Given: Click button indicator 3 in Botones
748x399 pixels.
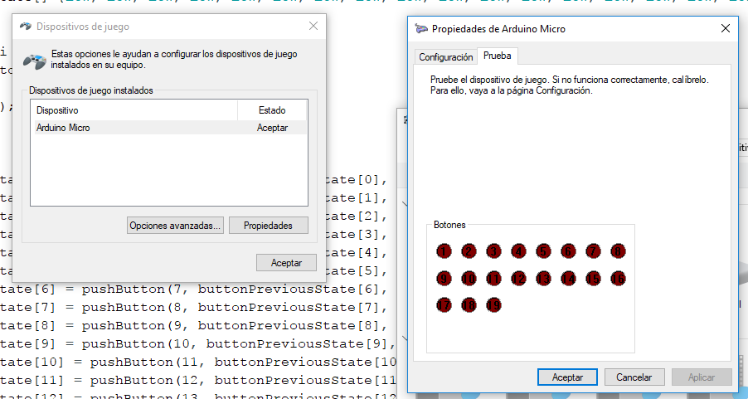Looking at the screenshot, I should coord(493,251).
